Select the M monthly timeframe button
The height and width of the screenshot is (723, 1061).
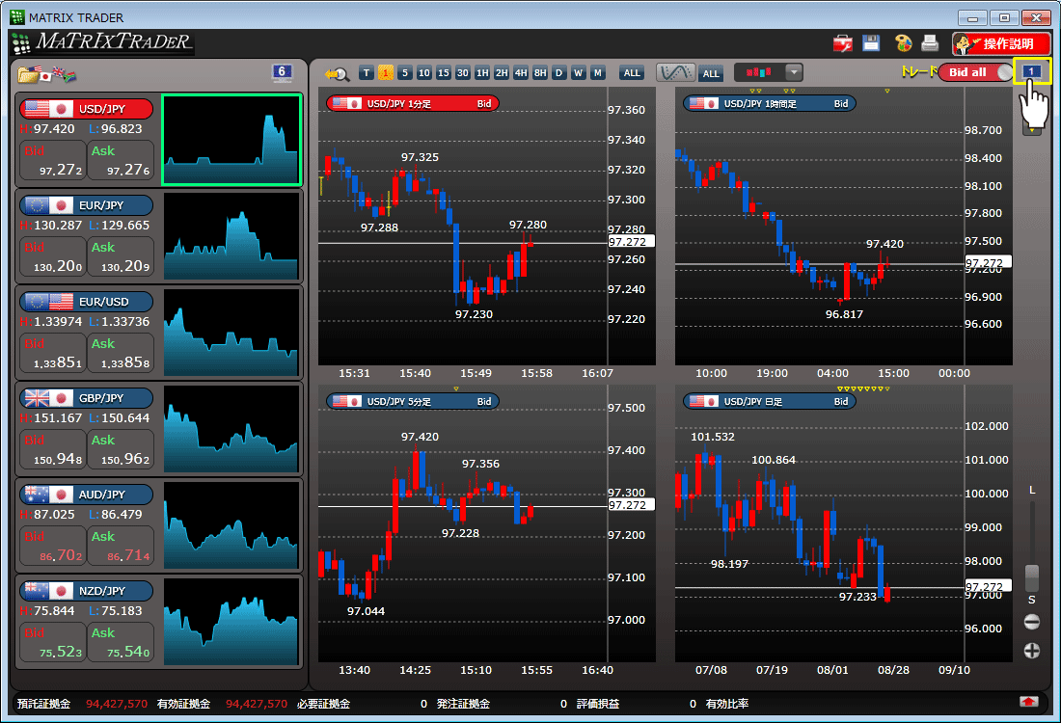(x=597, y=73)
